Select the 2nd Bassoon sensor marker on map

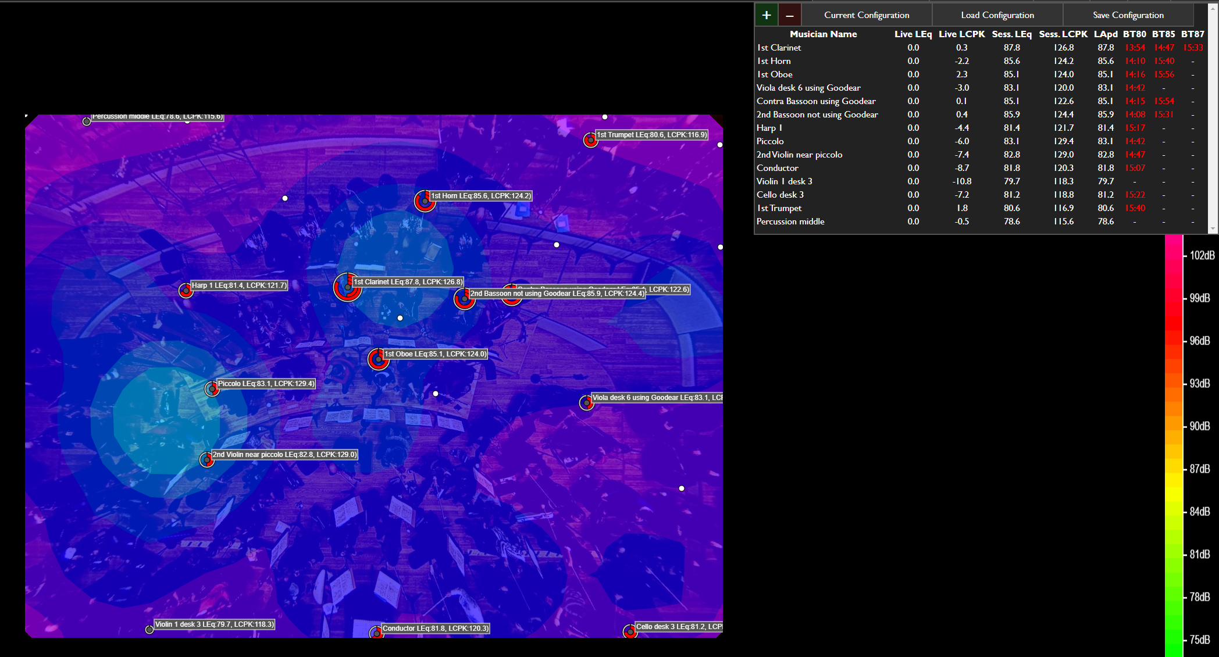tap(464, 299)
